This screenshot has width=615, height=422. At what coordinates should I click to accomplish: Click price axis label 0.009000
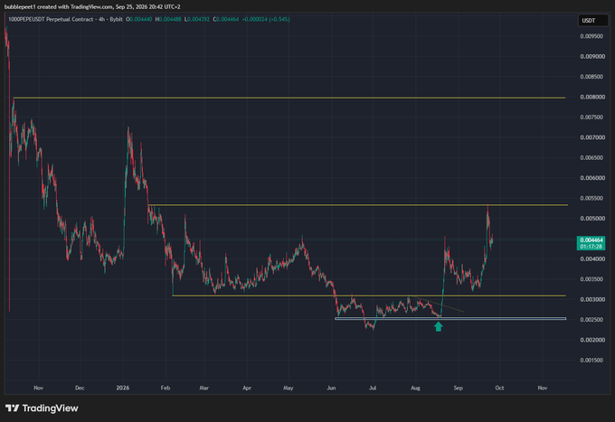point(591,56)
